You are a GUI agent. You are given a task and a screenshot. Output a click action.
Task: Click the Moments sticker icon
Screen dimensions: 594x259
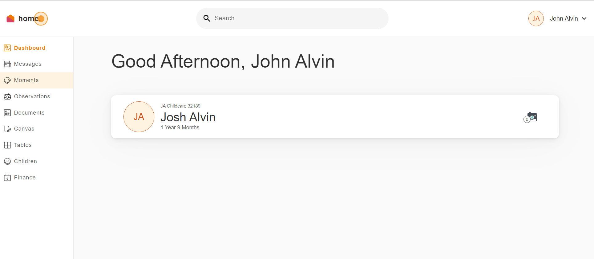click(7, 80)
